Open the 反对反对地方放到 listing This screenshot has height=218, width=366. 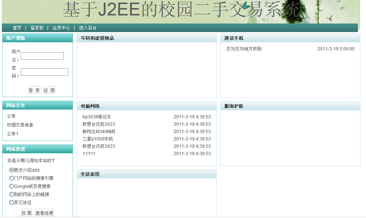(244, 49)
